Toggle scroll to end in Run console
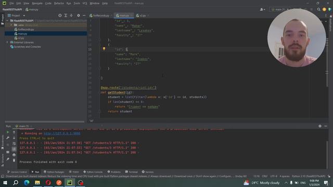 click(14, 149)
